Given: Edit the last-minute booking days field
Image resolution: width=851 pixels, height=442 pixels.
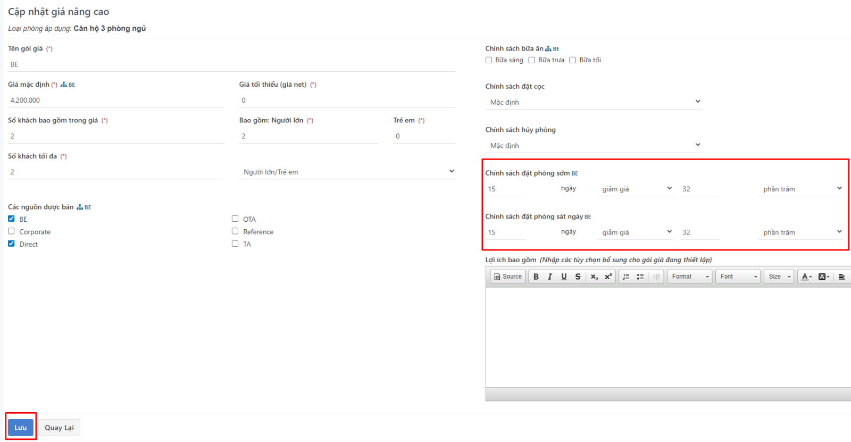Looking at the screenshot, I should (505, 232).
